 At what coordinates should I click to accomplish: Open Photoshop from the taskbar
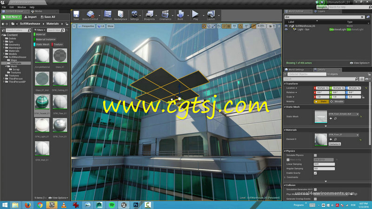point(136,205)
